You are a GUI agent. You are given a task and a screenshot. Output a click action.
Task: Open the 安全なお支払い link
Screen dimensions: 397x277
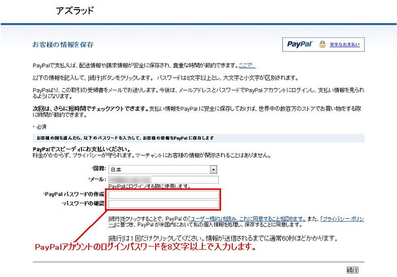coord(345,45)
